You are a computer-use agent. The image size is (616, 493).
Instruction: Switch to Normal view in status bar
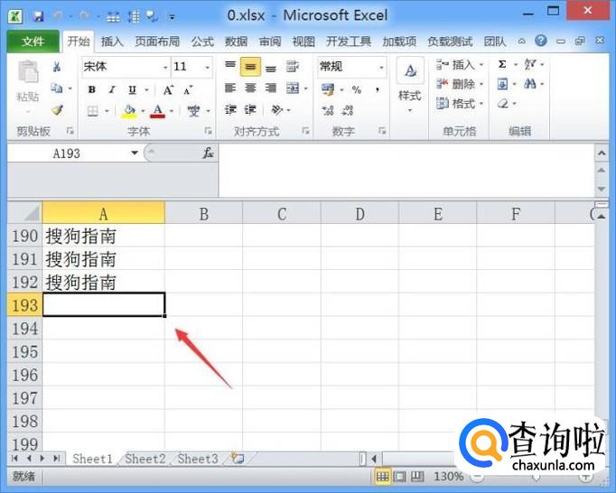[382, 476]
